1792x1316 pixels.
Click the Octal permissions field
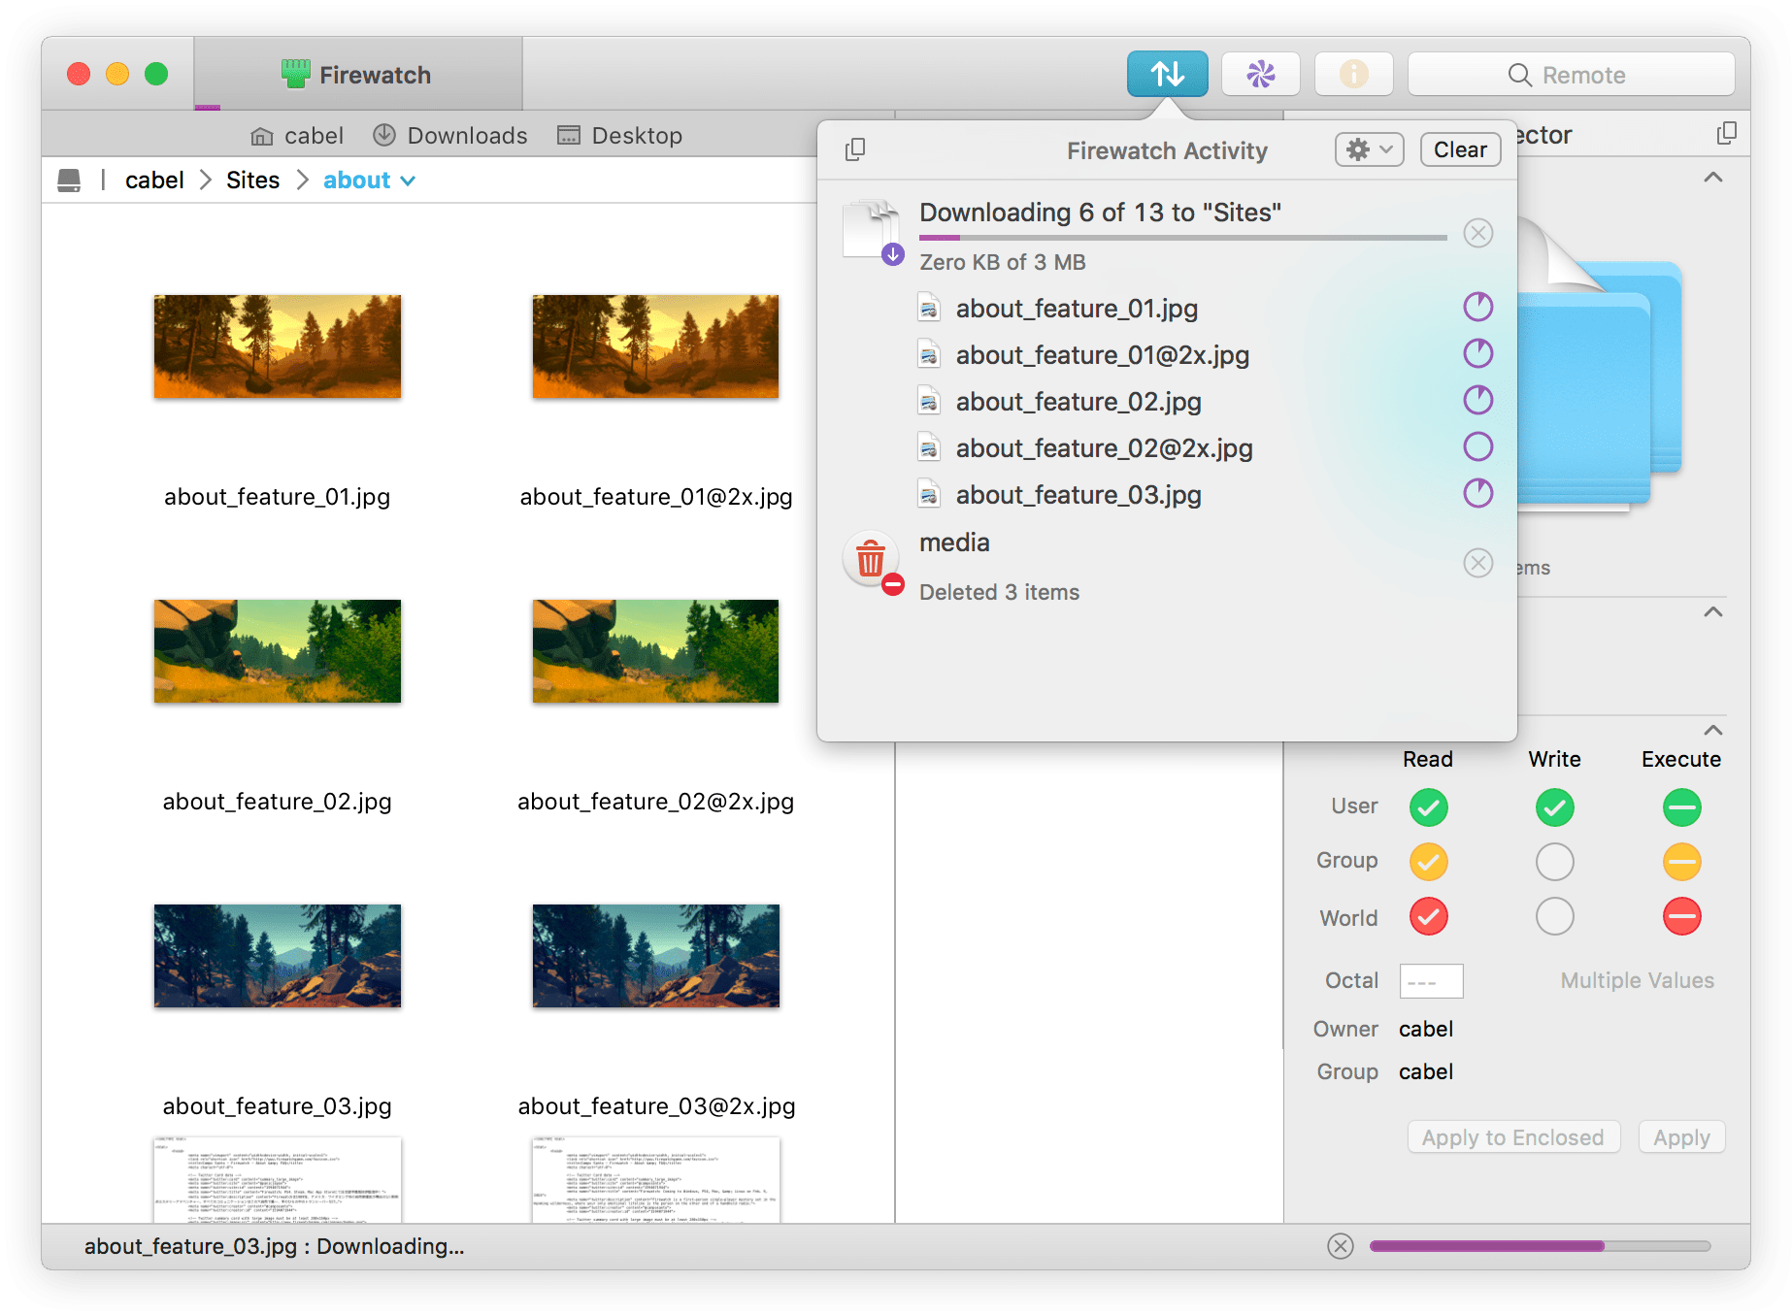(x=1431, y=981)
